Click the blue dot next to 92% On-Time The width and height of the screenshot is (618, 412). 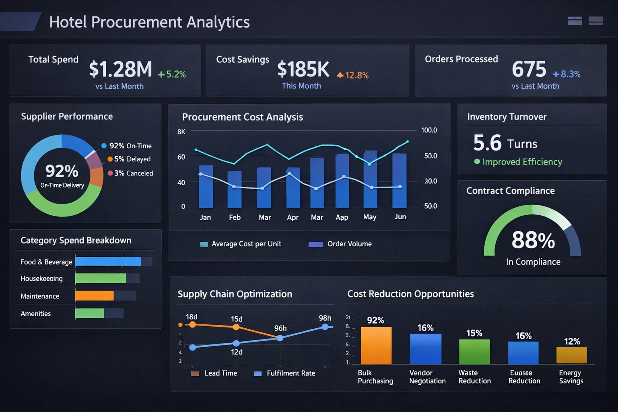(104, 146)
